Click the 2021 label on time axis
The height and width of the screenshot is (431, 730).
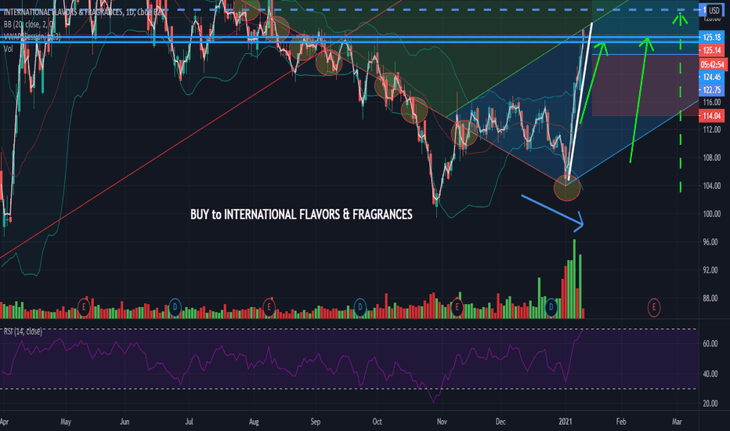point(566,422)
